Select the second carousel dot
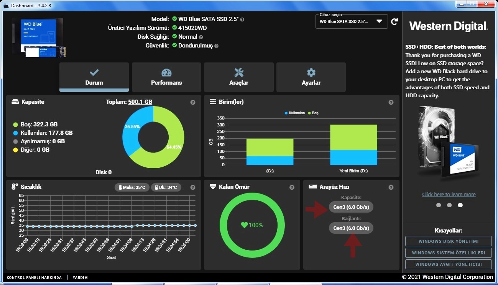This screenshot has width=498, height=285. pyautogui.click(x=449, y=205)
